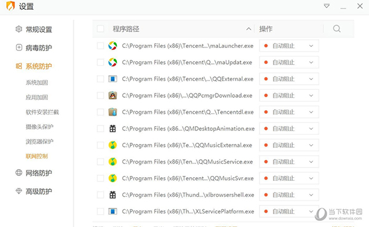369x227 pixels.
Task: Check the box for maLauncher.exe
Action: (x=100, y=46)
